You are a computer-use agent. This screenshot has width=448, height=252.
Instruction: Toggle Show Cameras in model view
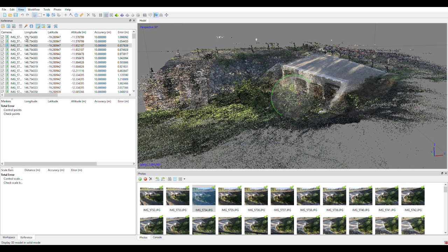click(145, 15)
